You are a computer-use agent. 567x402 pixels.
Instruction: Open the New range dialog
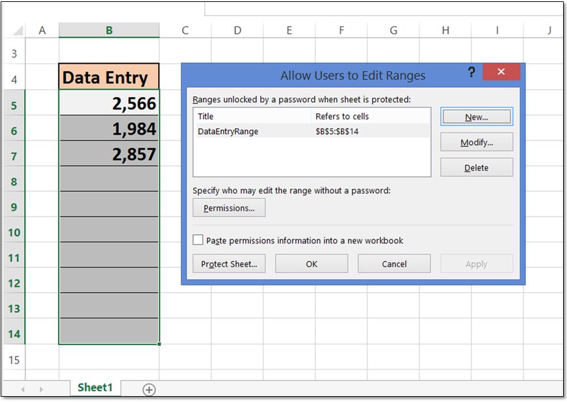pyautogui.click(x=476, y=116)
